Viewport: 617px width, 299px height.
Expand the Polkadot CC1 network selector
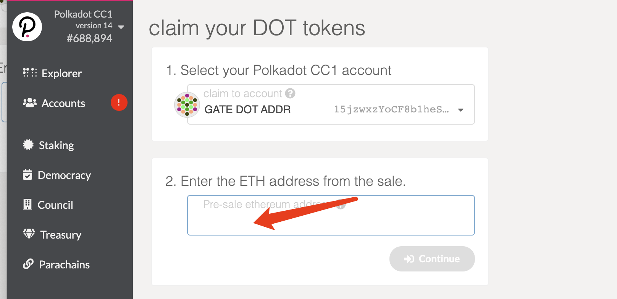(121, 27)
